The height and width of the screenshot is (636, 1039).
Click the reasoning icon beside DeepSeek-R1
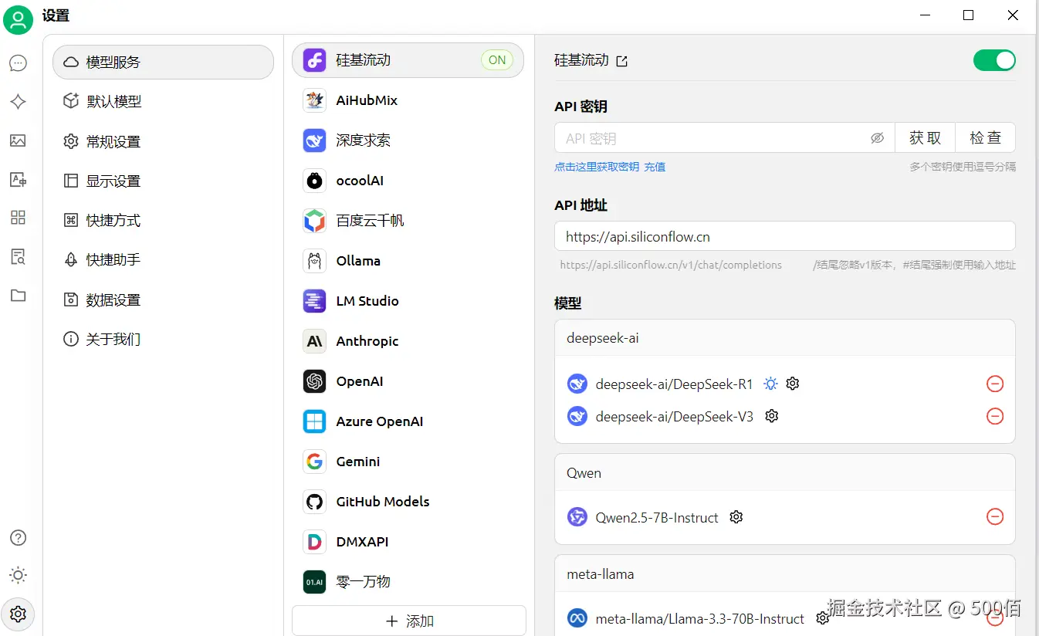tap(770, 383)
